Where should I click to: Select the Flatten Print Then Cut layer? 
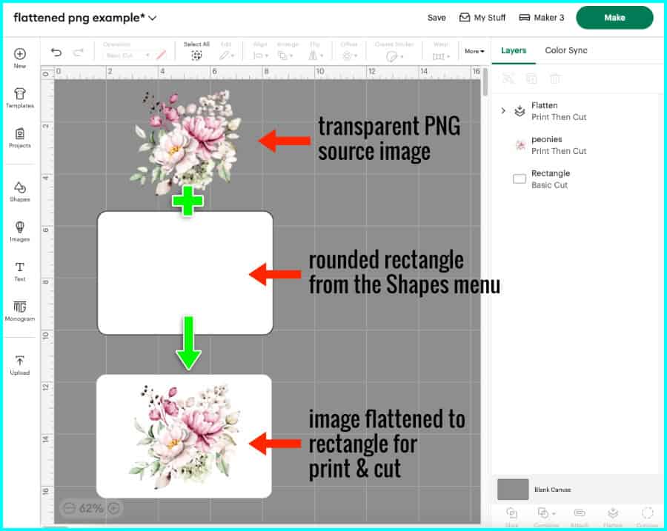pos(576,111)
